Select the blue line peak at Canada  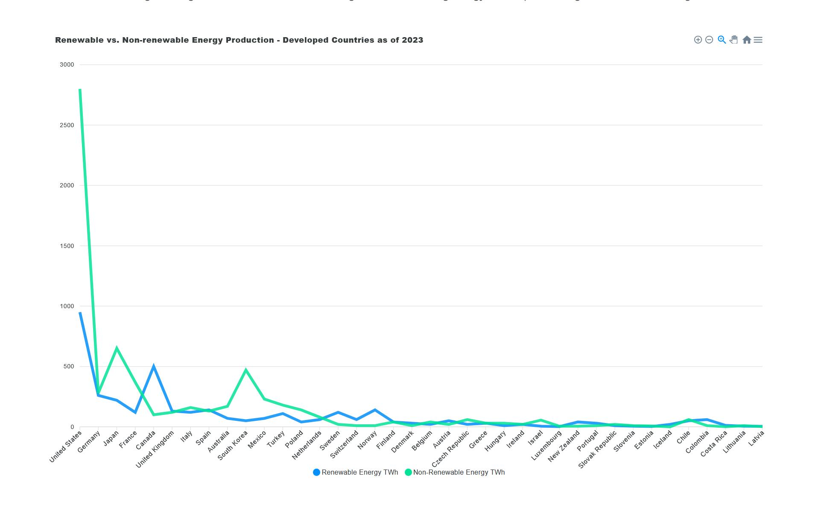coord(154,367)
